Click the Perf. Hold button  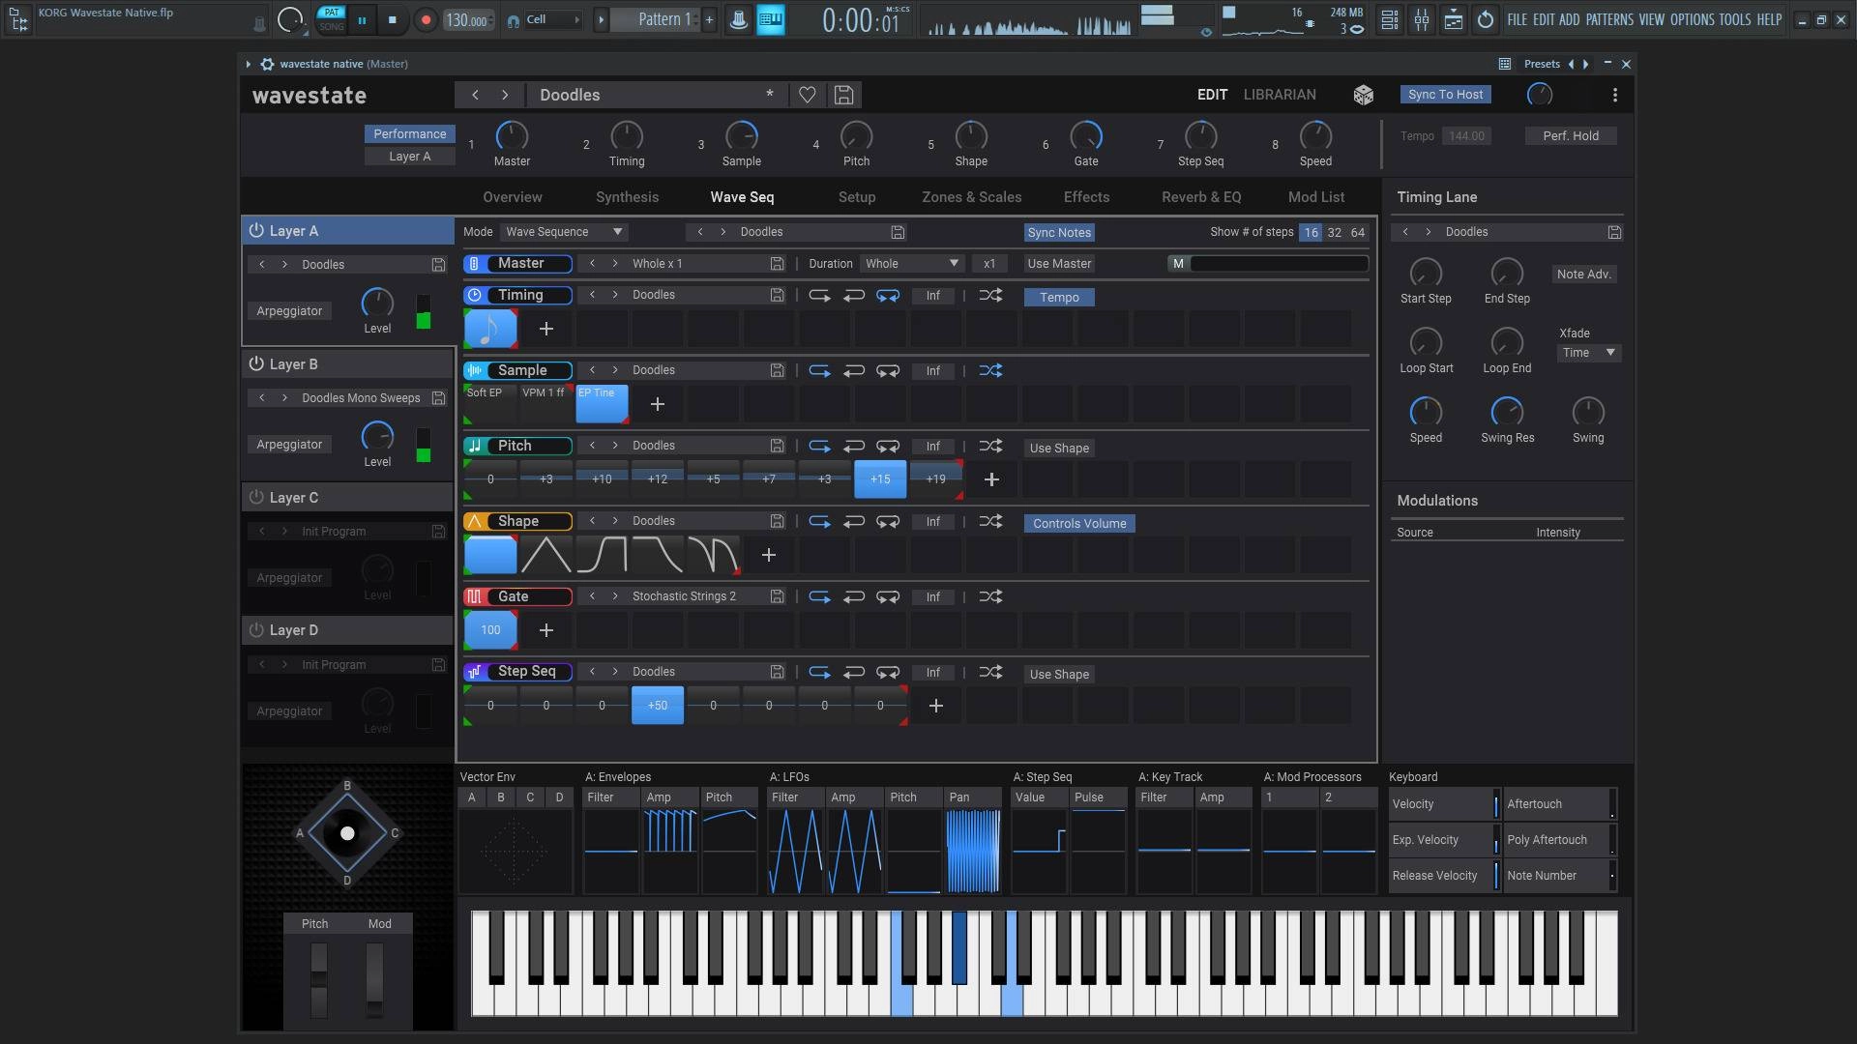[1570, 136]
